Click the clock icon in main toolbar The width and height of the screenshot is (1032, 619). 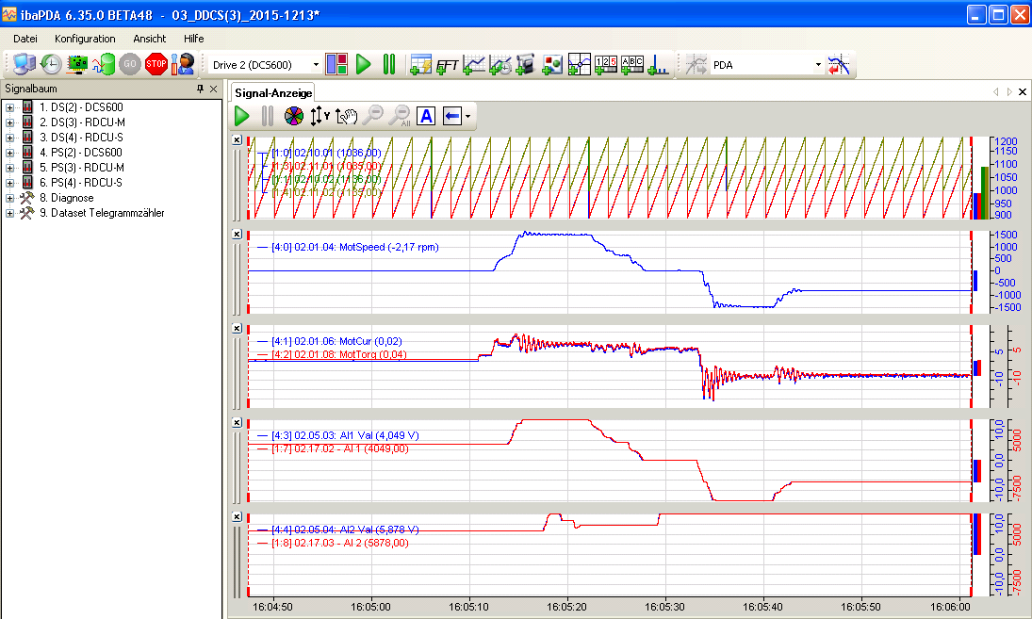coord(51,64)
